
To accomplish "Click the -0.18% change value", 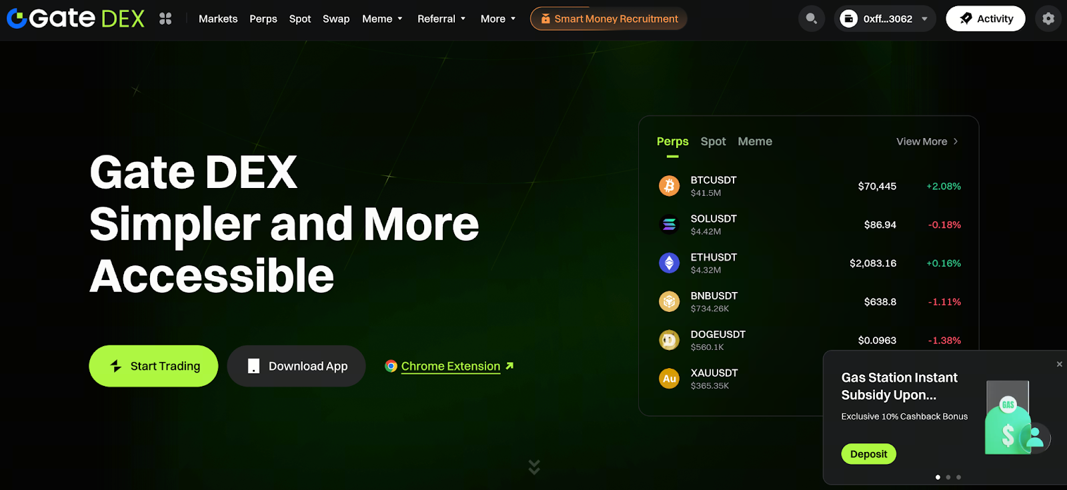I will coord(944,225).
